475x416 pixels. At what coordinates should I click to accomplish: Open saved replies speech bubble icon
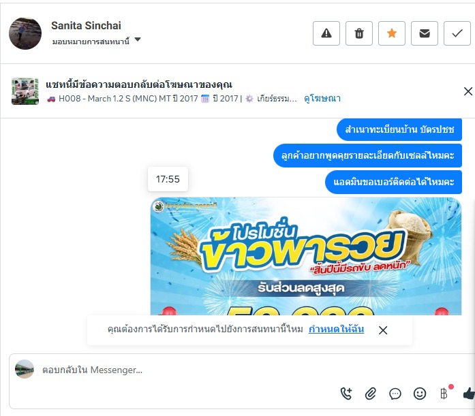[395, 394]
